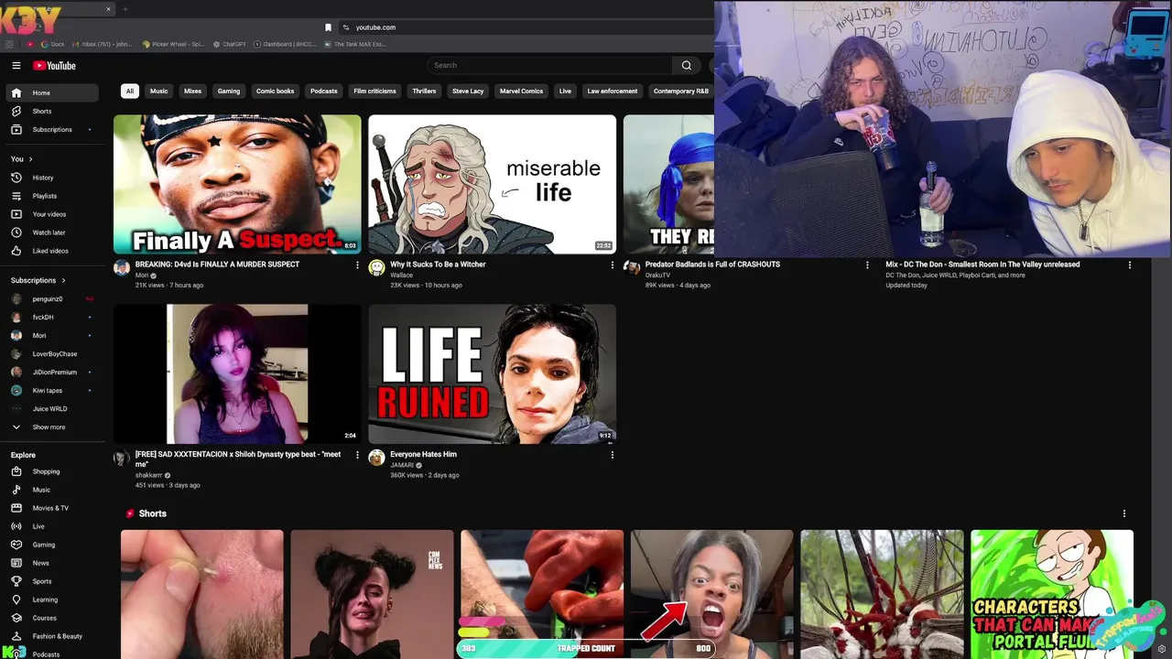The width and height of the screenshot is (1172, 659).
Task: Select the Thrillers filter chip
Action: point(424,92)
